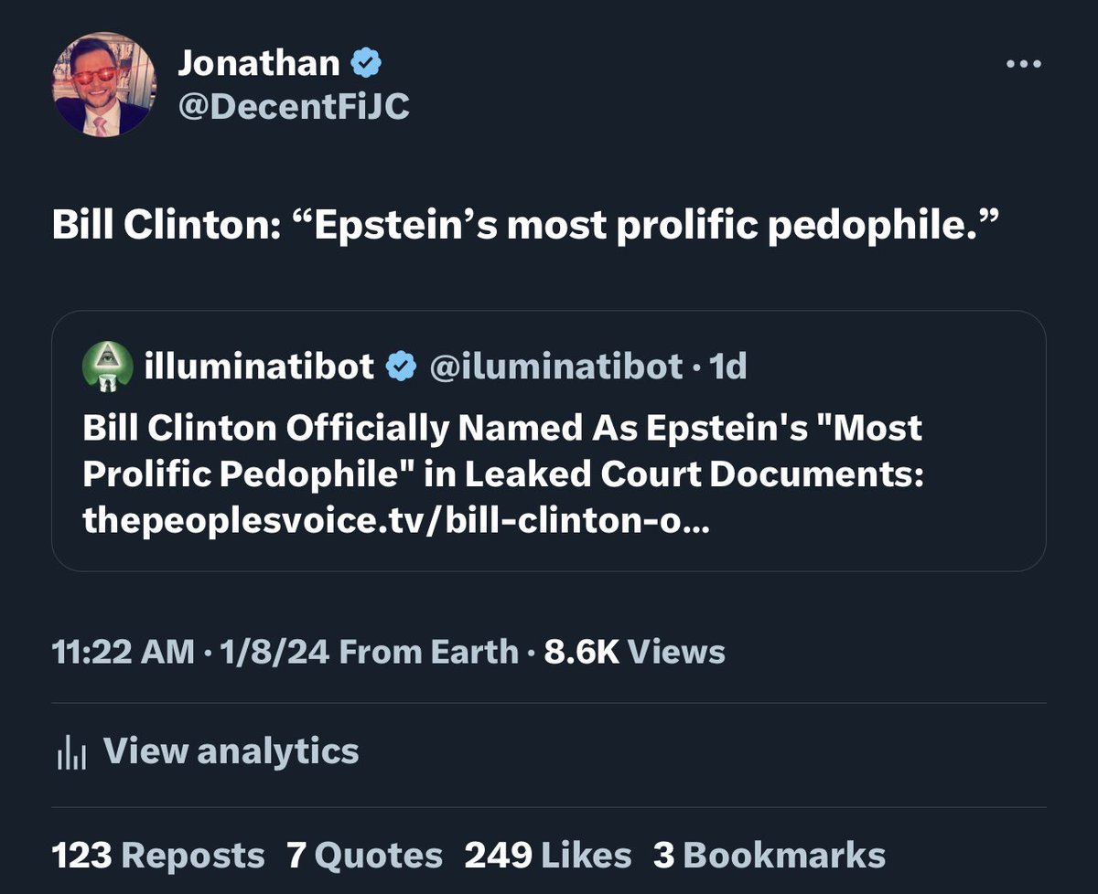Click the bar chart analytics icon
Viewport: 1098px width, 894px height.
[x=70, y=751]
